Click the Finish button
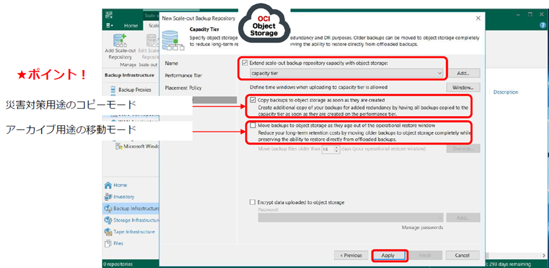 [425, 256]
